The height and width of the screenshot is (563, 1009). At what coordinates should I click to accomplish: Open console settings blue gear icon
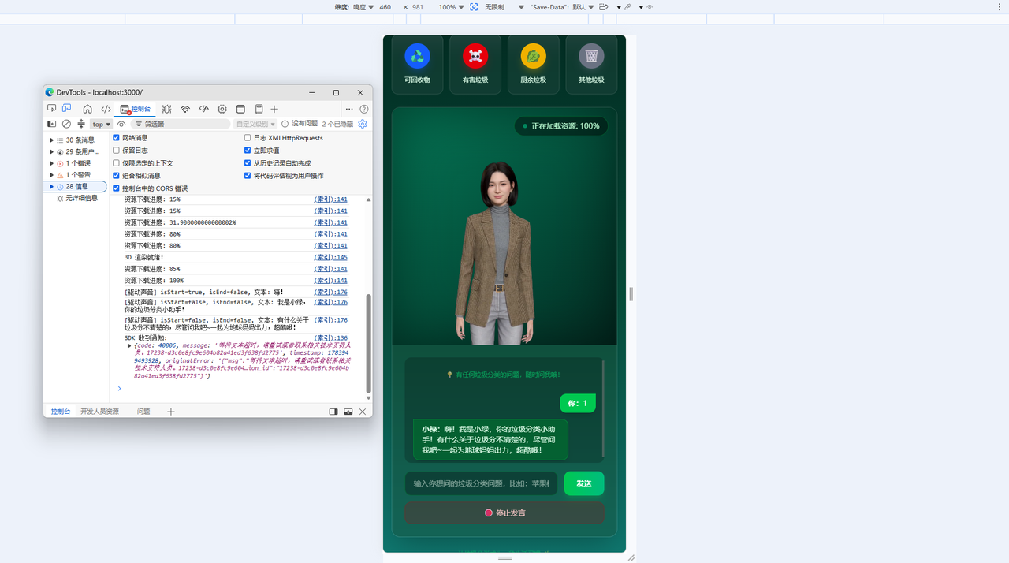[363, 124]
